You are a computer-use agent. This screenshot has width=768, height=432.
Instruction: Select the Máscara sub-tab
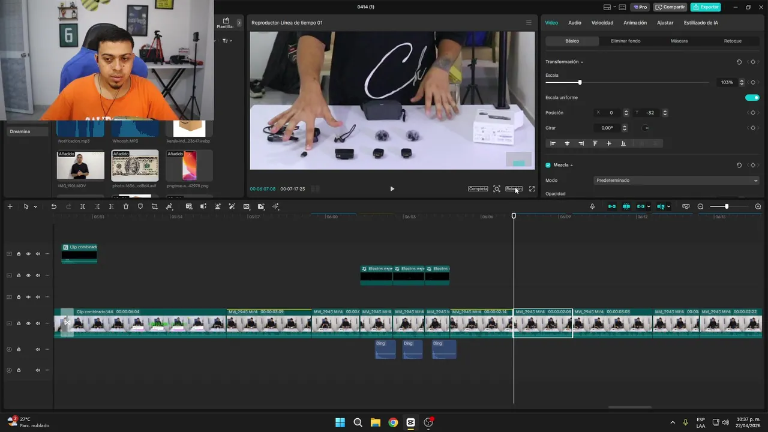click(679, 41)
